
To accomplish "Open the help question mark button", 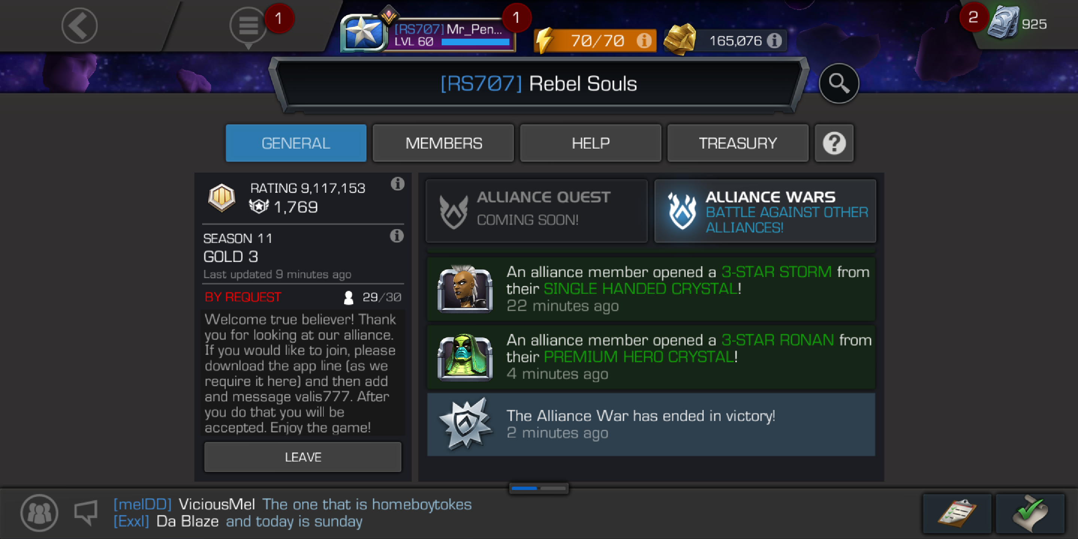I will (834, 143).
